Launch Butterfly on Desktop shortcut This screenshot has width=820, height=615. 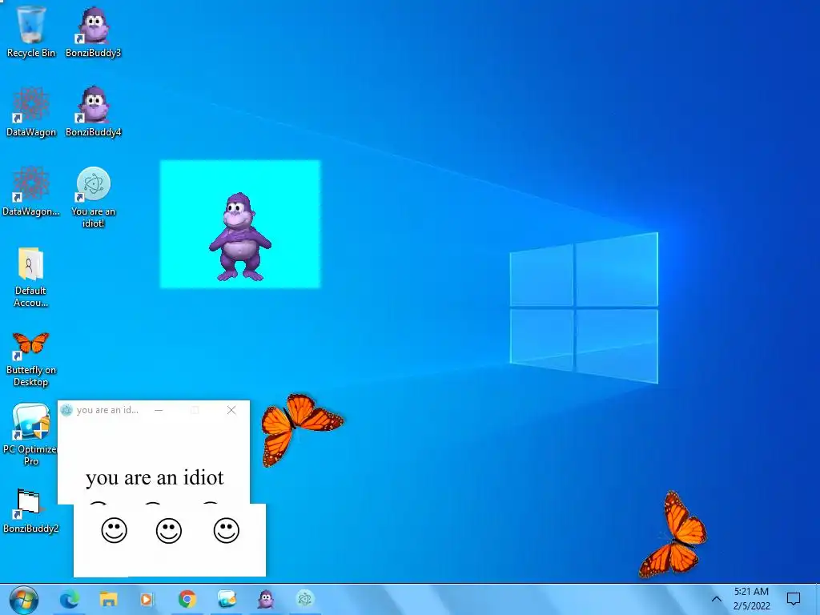[x=31, y=359]
